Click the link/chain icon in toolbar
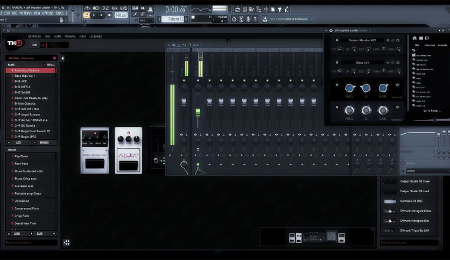 coord(142,14)
